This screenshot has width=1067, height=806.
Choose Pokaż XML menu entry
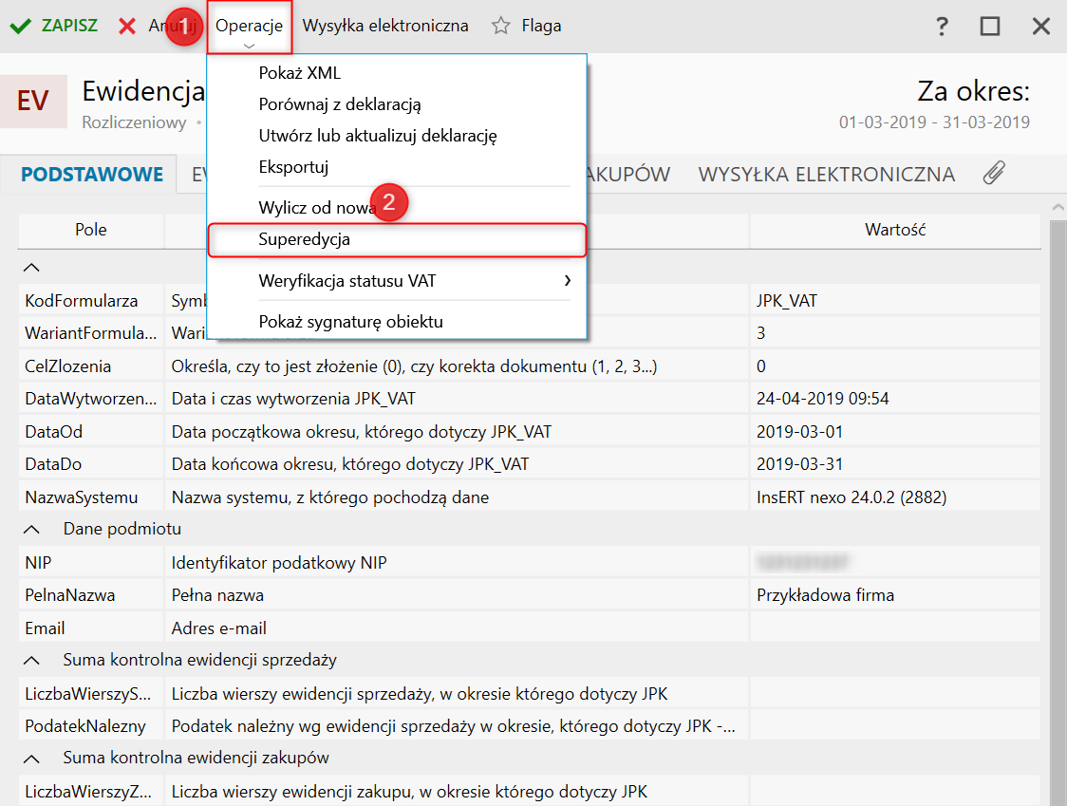pyautogui.click(x=299, y=73)
